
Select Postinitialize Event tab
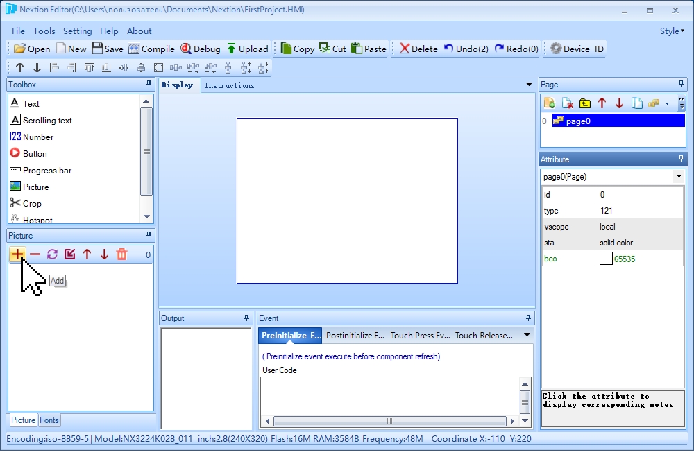[355, 335]
